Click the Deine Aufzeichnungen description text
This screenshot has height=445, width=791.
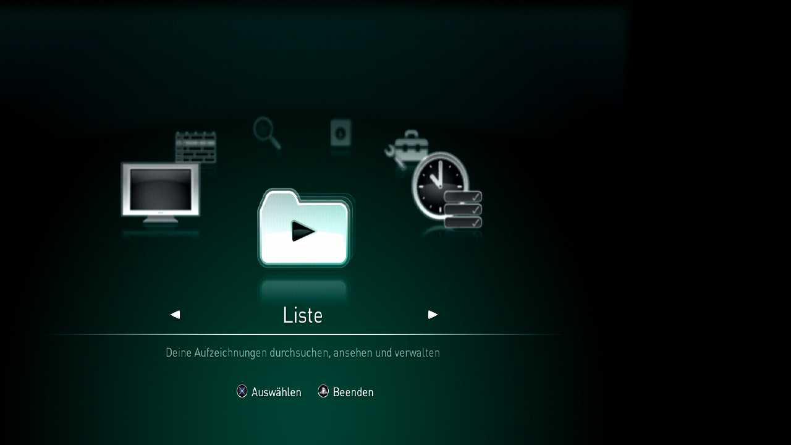303,353
